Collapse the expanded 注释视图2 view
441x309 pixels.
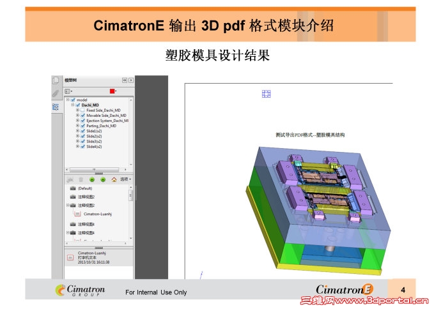[x=68, y=206]
